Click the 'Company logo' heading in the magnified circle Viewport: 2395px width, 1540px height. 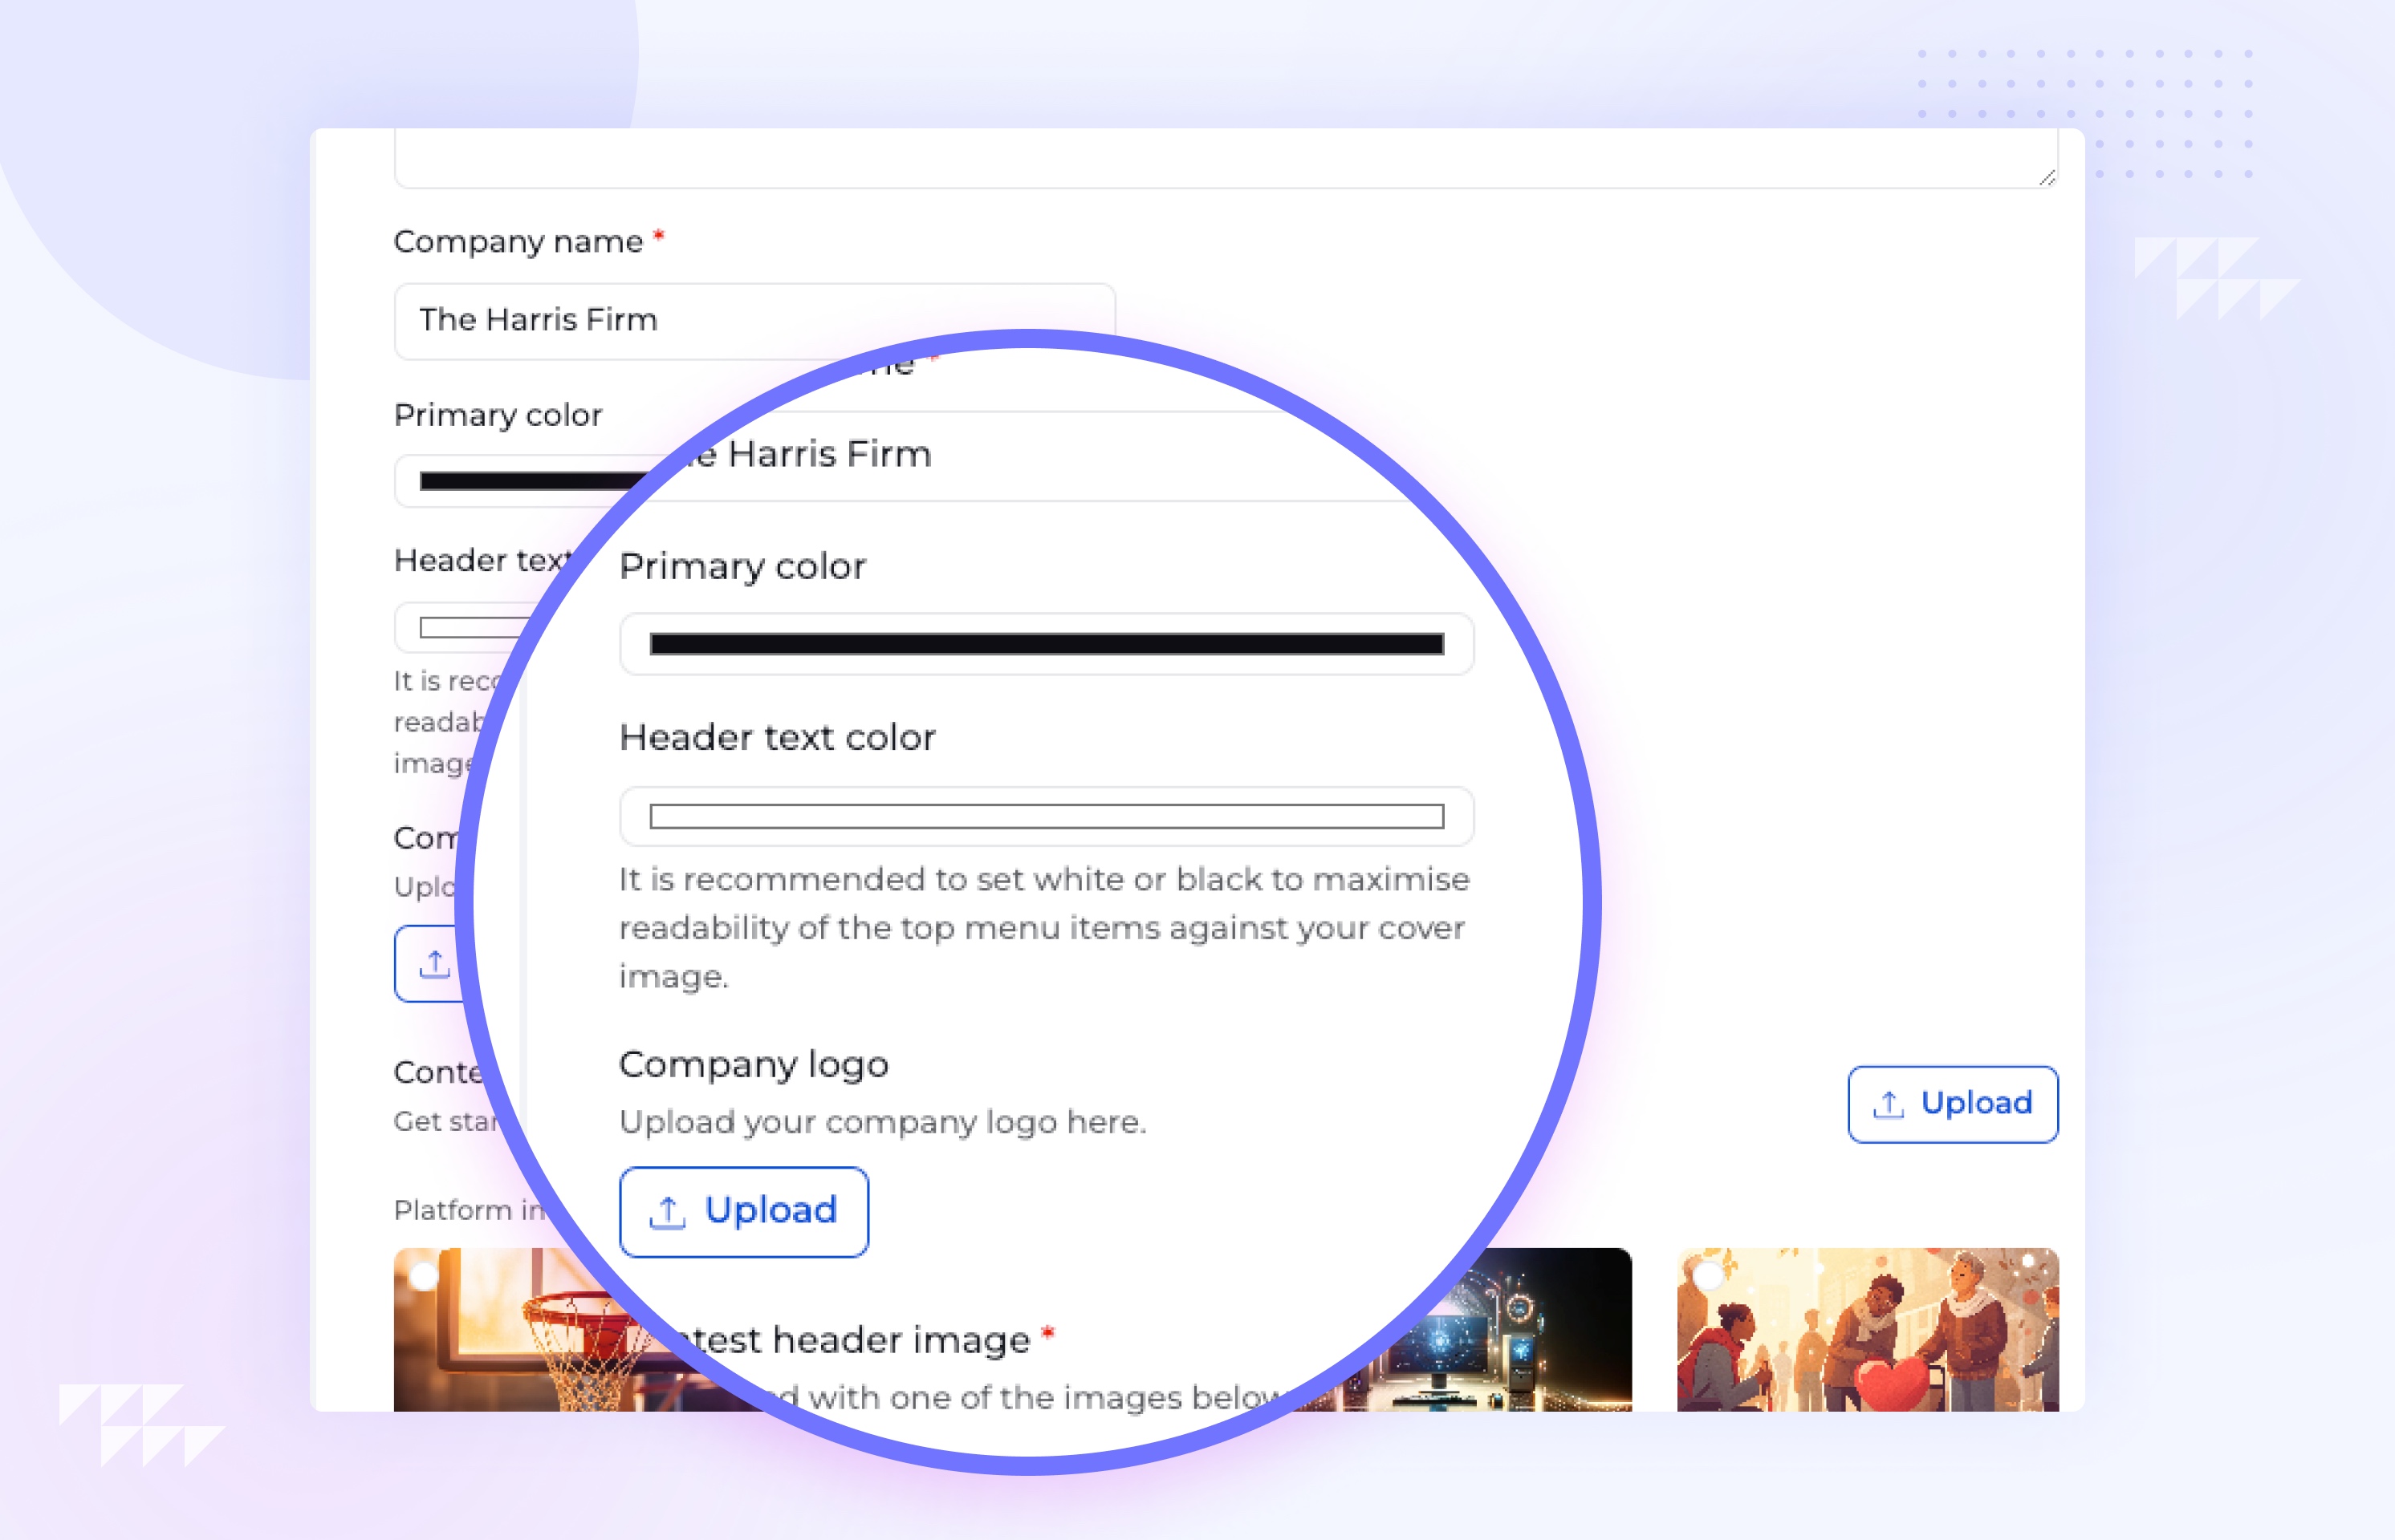coord(754,1065)
